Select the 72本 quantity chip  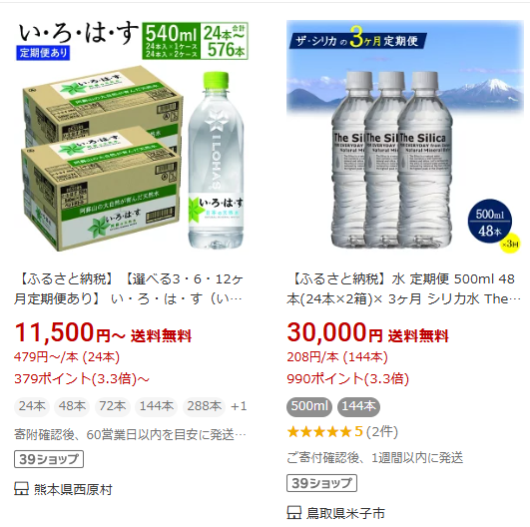[x=113, y=406]
